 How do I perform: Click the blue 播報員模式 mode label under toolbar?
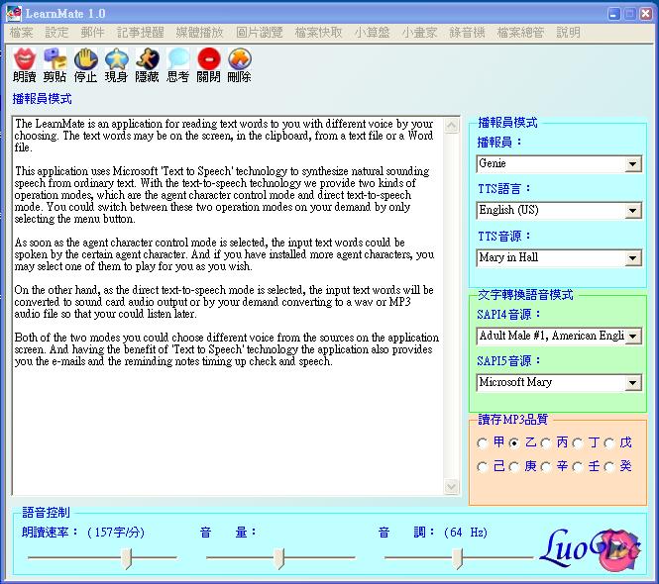point(42,99)
